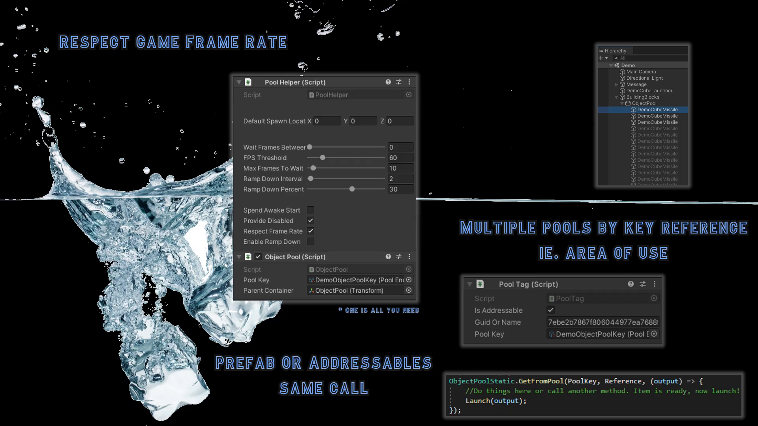Open object picker for ObjectPool script field
The height and width of the screenshot is (426, 758).
click(x=409, y=269)
